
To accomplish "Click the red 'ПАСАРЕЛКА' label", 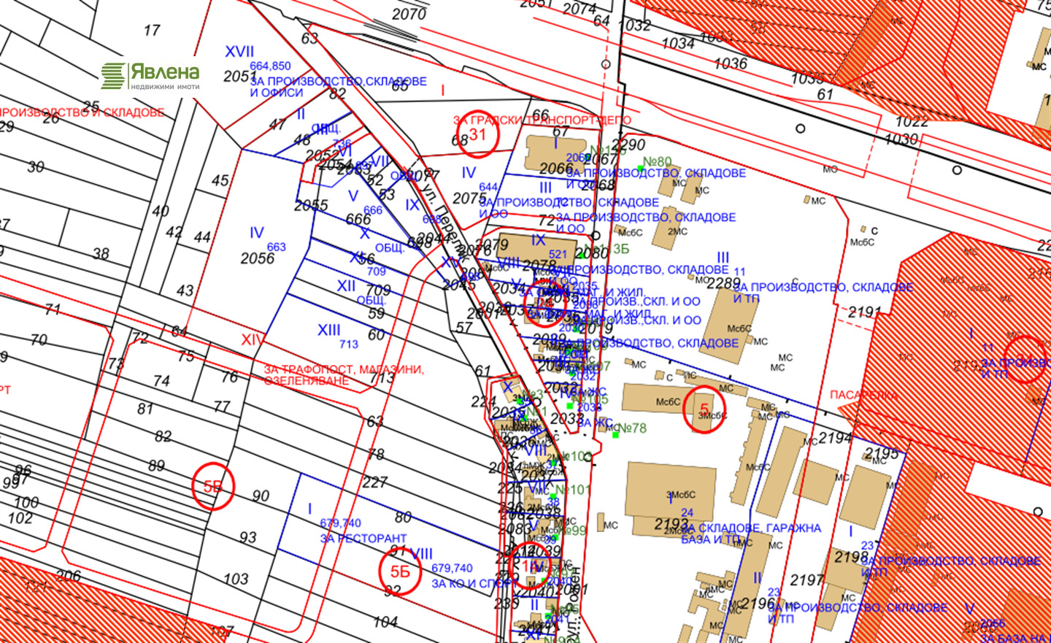I will [864, 395].
